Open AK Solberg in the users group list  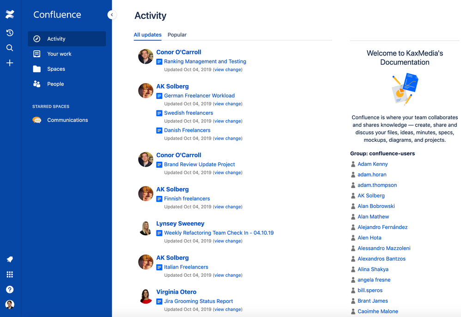tap(371, 196)
